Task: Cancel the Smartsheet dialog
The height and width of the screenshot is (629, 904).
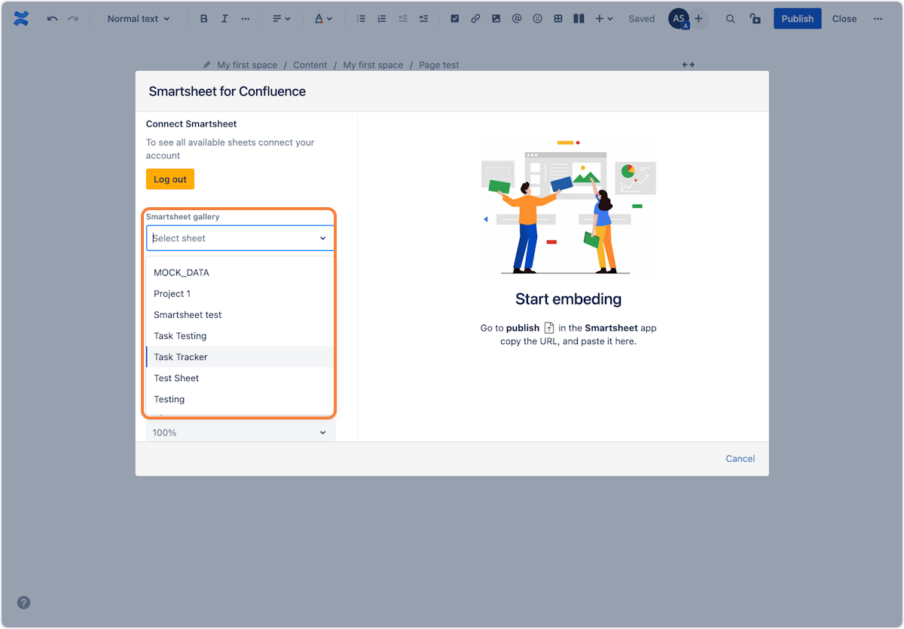Action: [x=741, y=459]
